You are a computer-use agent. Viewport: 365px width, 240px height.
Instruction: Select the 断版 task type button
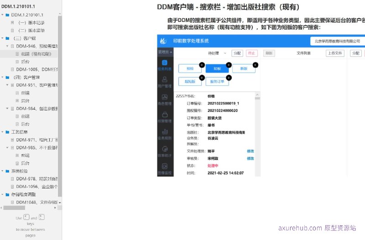point(244,69)
